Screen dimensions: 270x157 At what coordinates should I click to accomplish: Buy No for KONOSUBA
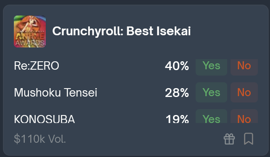pos(244,116)
